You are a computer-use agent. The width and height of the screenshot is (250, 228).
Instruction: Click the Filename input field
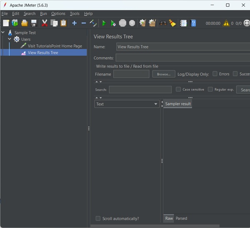[131, 74]
